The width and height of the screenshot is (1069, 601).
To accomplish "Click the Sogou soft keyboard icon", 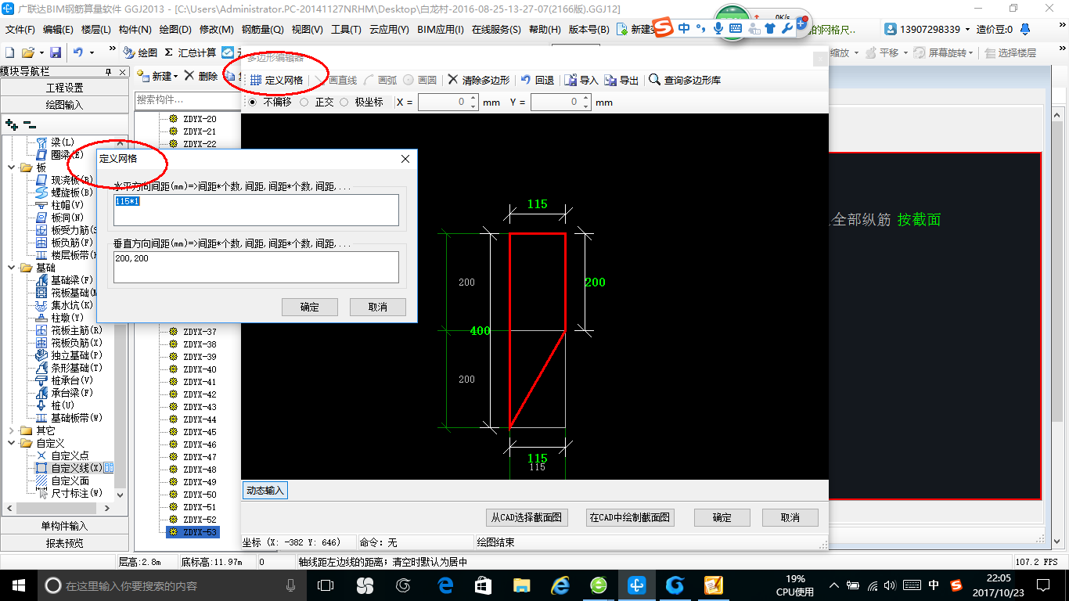I will [735, 28].
